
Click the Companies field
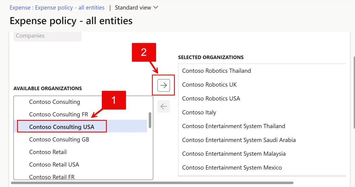47,36
